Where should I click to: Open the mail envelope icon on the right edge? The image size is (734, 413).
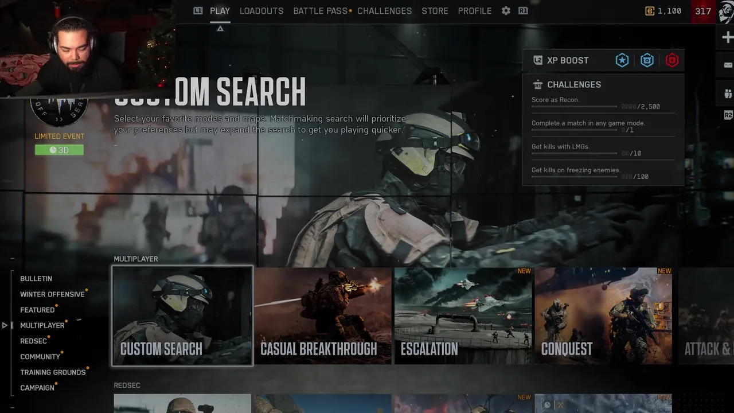click(x=728, y=65)
